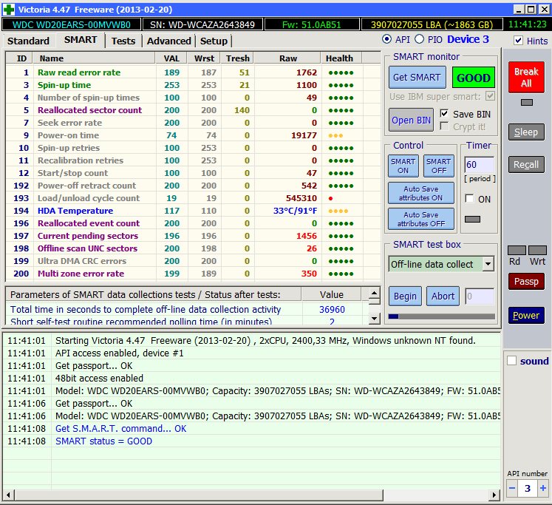The width and height of the screenshot is (552, 505).
Task: Click the Open BIN button
Action: coord(411,120)
